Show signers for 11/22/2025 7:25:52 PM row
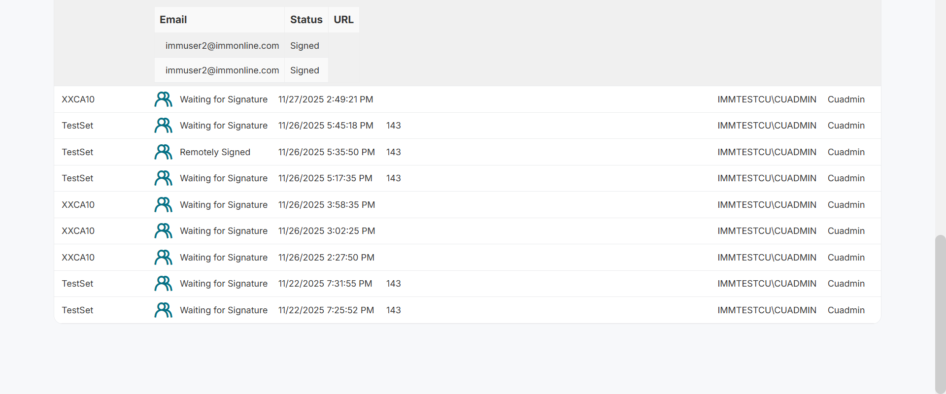The image size is (946, 394). tap(163, 310)
